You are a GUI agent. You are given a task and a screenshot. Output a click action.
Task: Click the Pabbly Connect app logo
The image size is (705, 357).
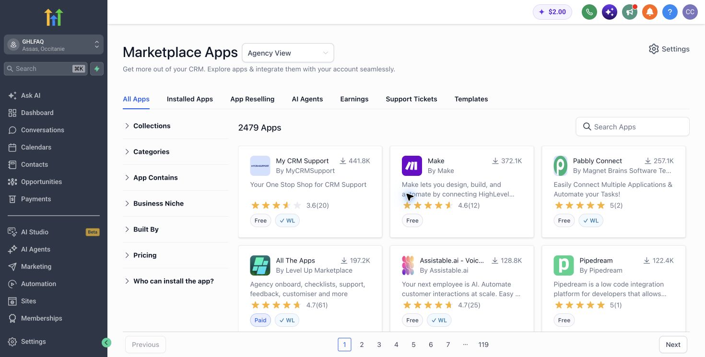click(560, 166)
